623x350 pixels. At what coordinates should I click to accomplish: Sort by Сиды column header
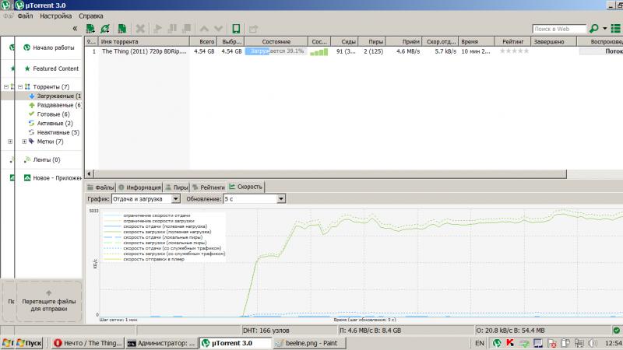344,42
